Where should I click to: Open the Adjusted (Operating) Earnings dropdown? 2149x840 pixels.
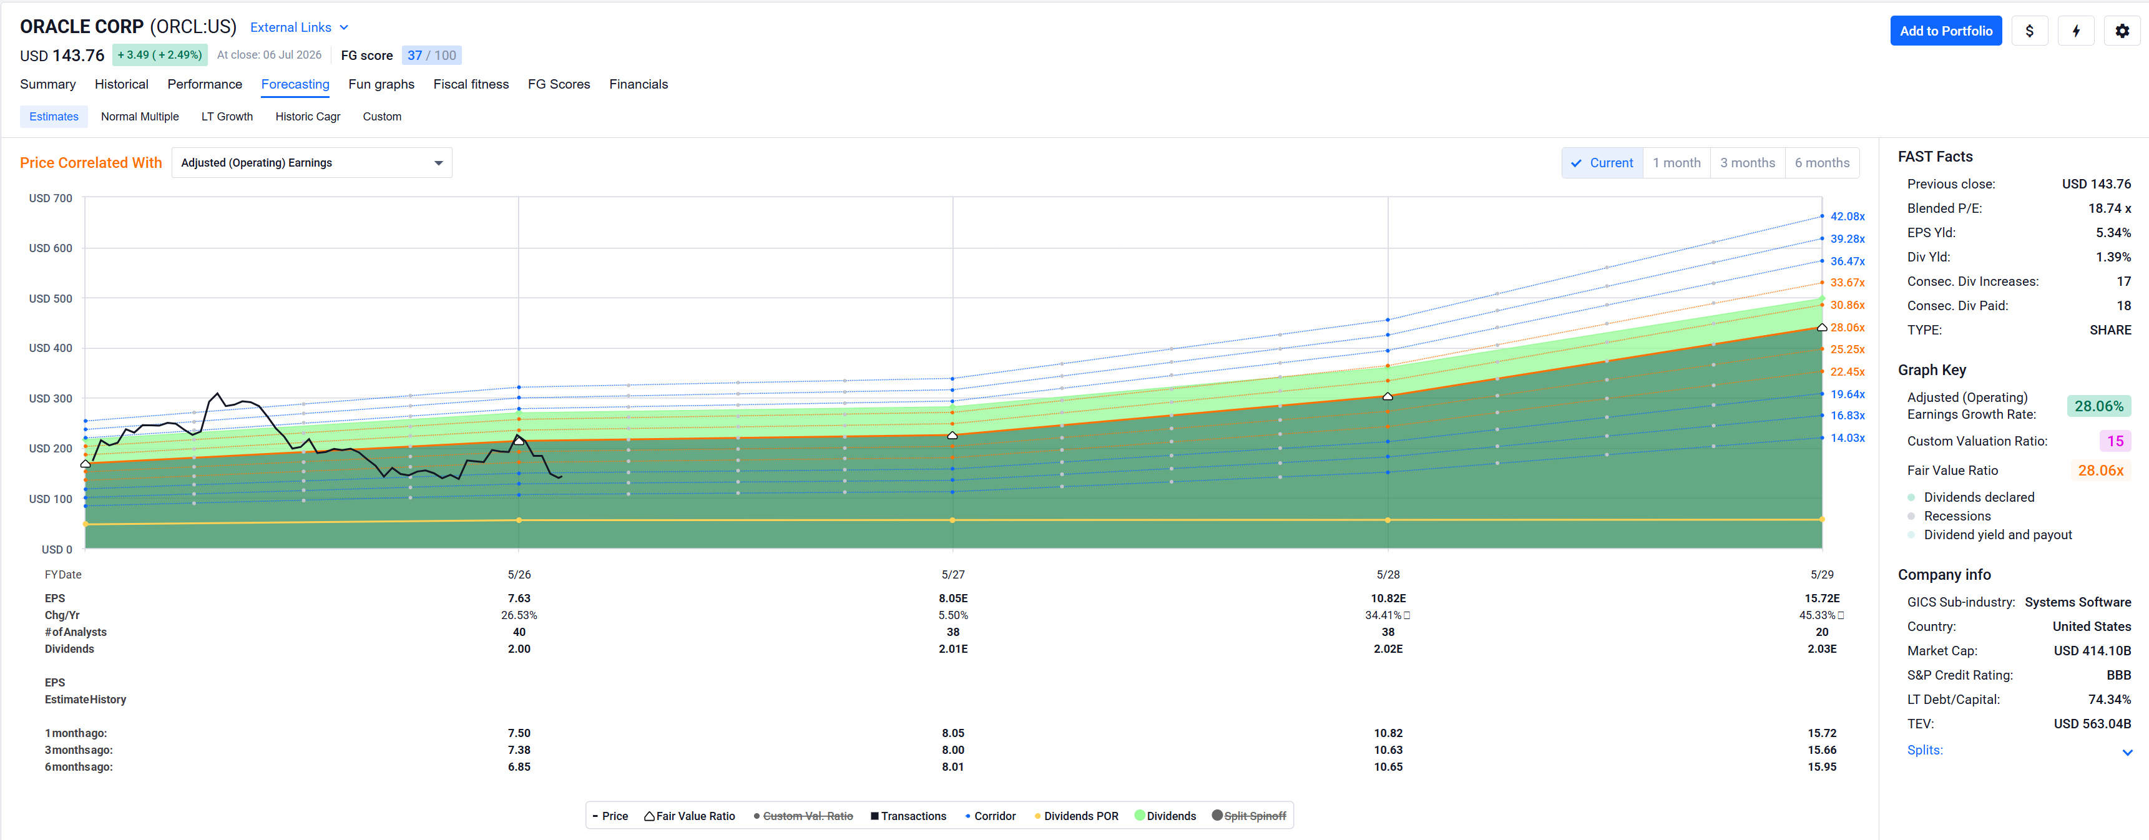(312, 163)
